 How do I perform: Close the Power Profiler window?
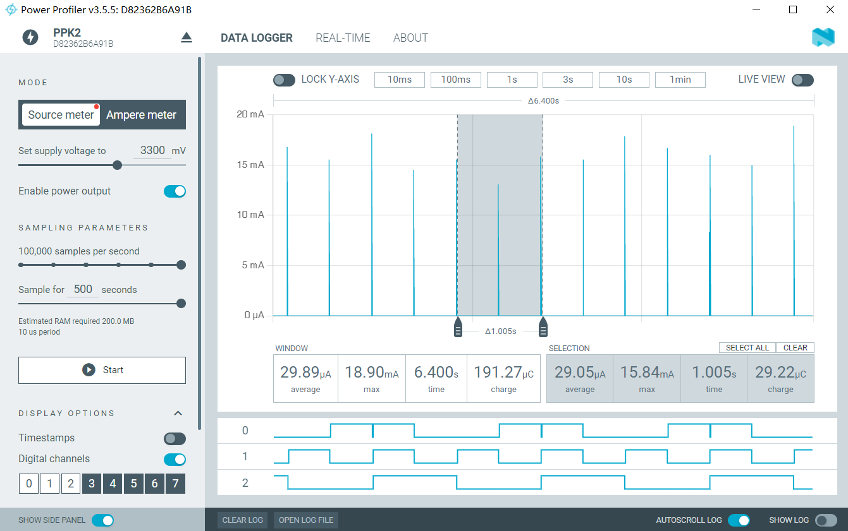point(830,9)
